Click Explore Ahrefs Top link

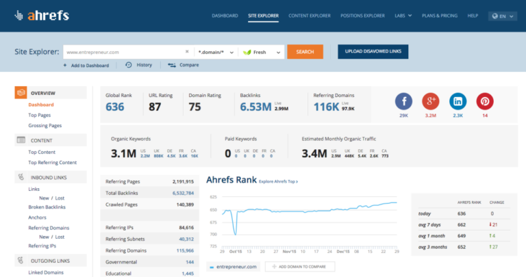pos(278,181)
